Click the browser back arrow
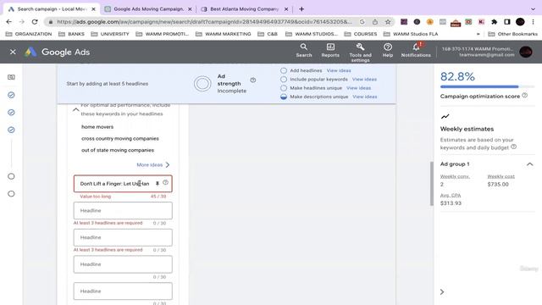Image resolution: width=542 pixels, height=305 pixels. tap(9, 22)
